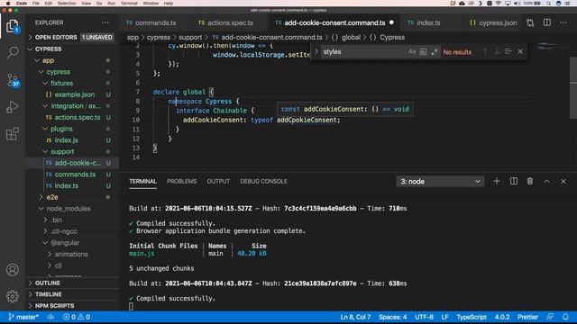Image resolution: width=577 pixels, height=324 pixels.
Task: Expand the Outline section
Action: [x=72, y=283]
